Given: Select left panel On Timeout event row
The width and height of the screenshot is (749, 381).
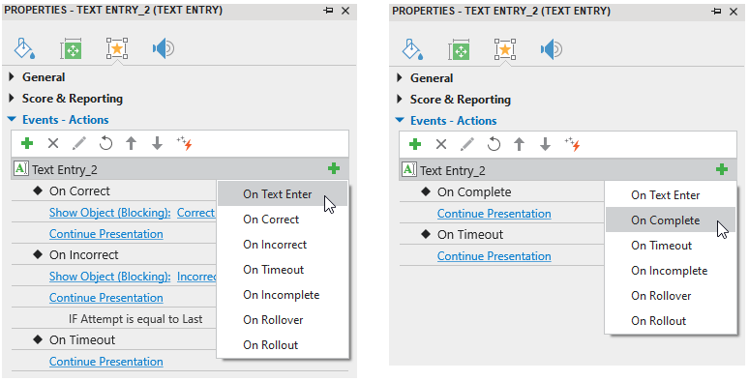Looking at the screenshot, I should point(113,340).
